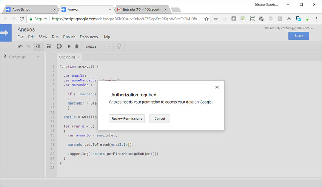This screenshot has height=187, width=322.
Task: Bookmark this page with star icon
Action: tap(206, 19)
